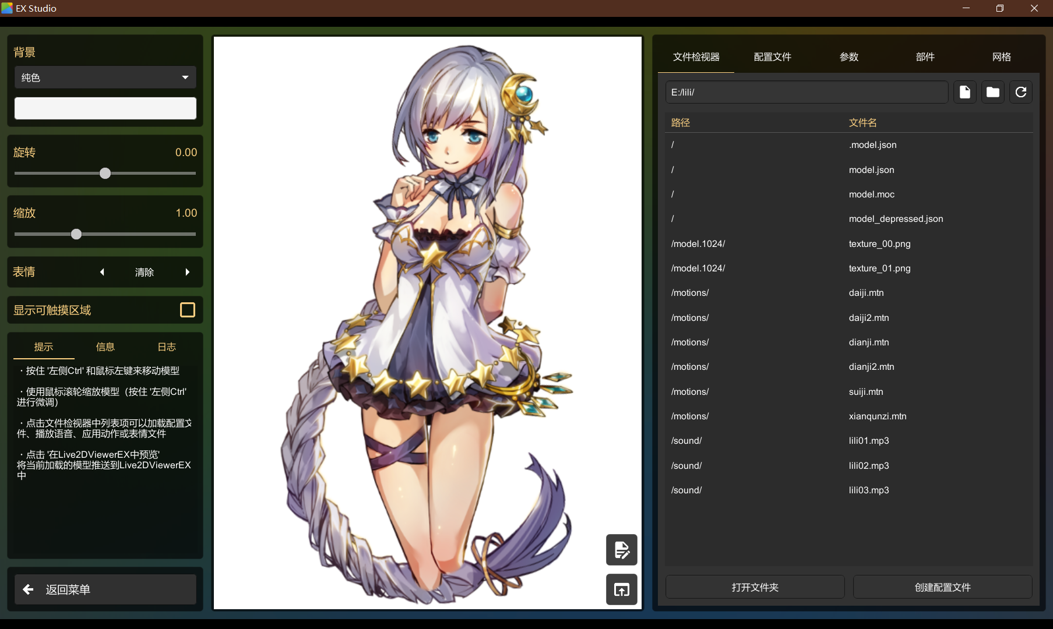Select the model.moc file row

pyautogui.click(x=849, y=194)
